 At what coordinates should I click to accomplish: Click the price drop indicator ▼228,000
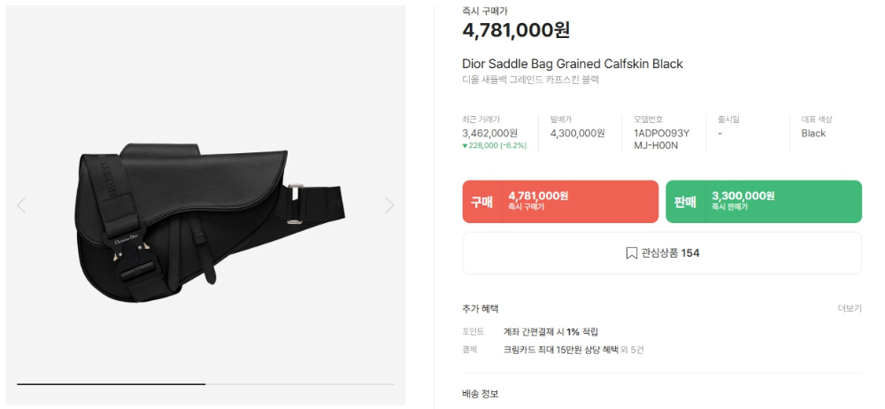coord(495,145)
